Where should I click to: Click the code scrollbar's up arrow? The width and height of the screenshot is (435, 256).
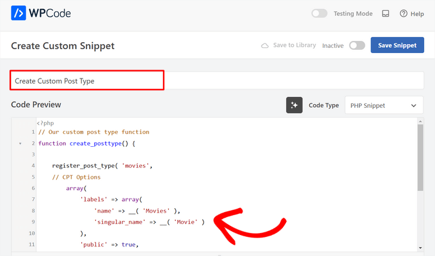pyautogui.click(x=420, y=121)
